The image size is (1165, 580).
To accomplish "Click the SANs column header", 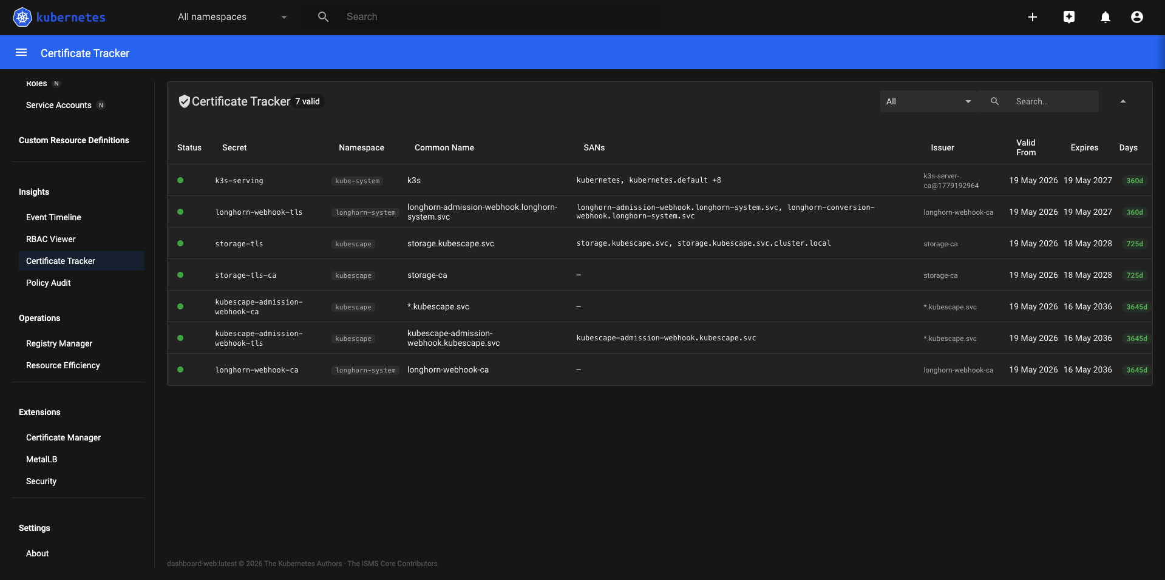I will tap(594, 147).
